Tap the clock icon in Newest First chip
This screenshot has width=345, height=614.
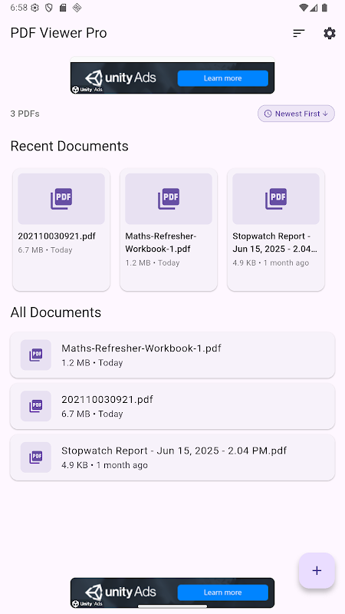pos(268,114)
